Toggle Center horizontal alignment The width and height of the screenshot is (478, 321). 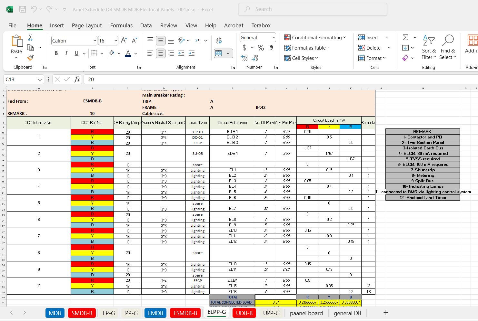coord(161,53)
